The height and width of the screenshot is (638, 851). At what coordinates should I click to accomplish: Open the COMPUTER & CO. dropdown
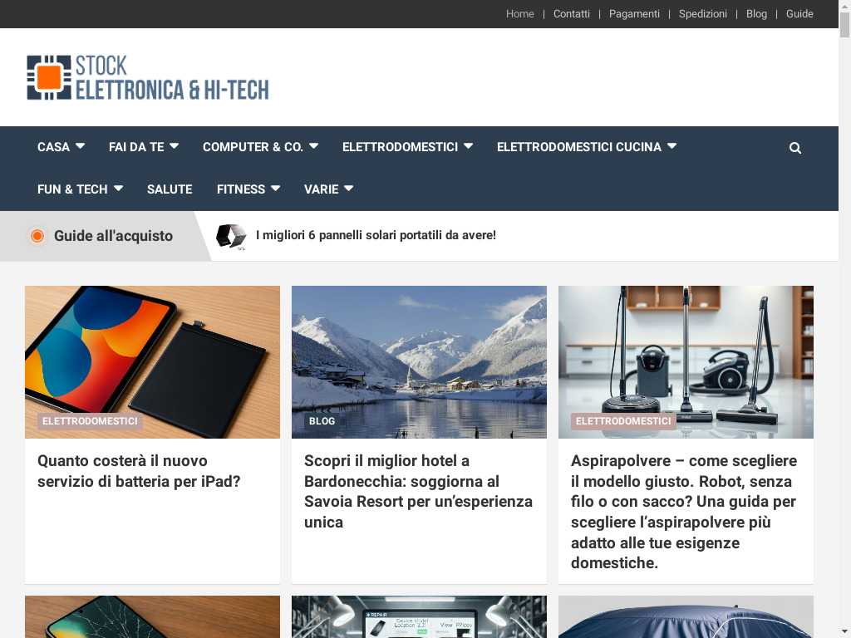260,147
